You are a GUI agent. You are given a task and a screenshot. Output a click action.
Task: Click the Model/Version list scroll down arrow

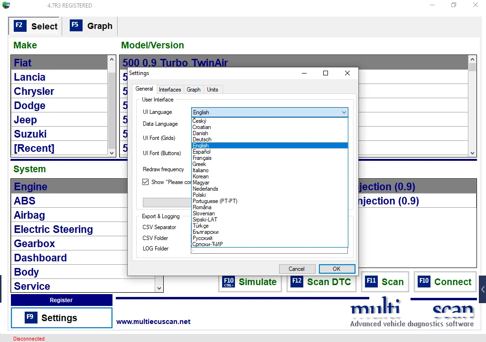[472, 153]
